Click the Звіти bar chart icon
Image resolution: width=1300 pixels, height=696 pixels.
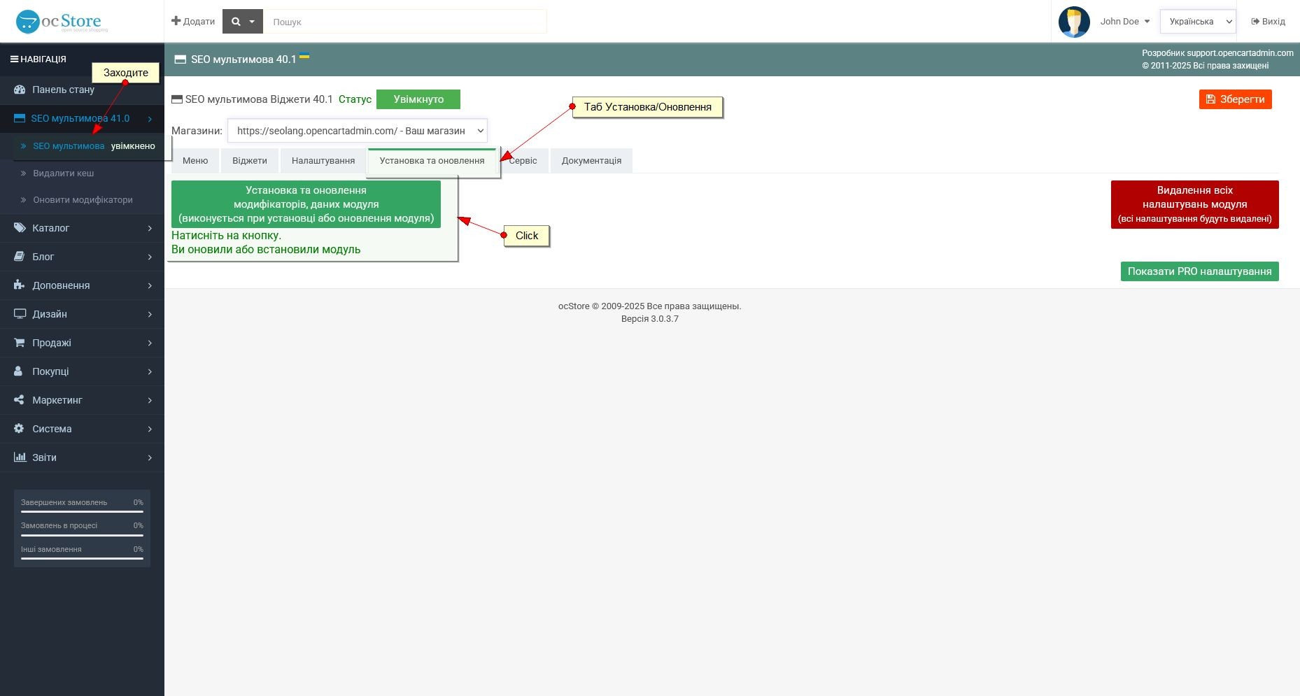pos(20,457)
